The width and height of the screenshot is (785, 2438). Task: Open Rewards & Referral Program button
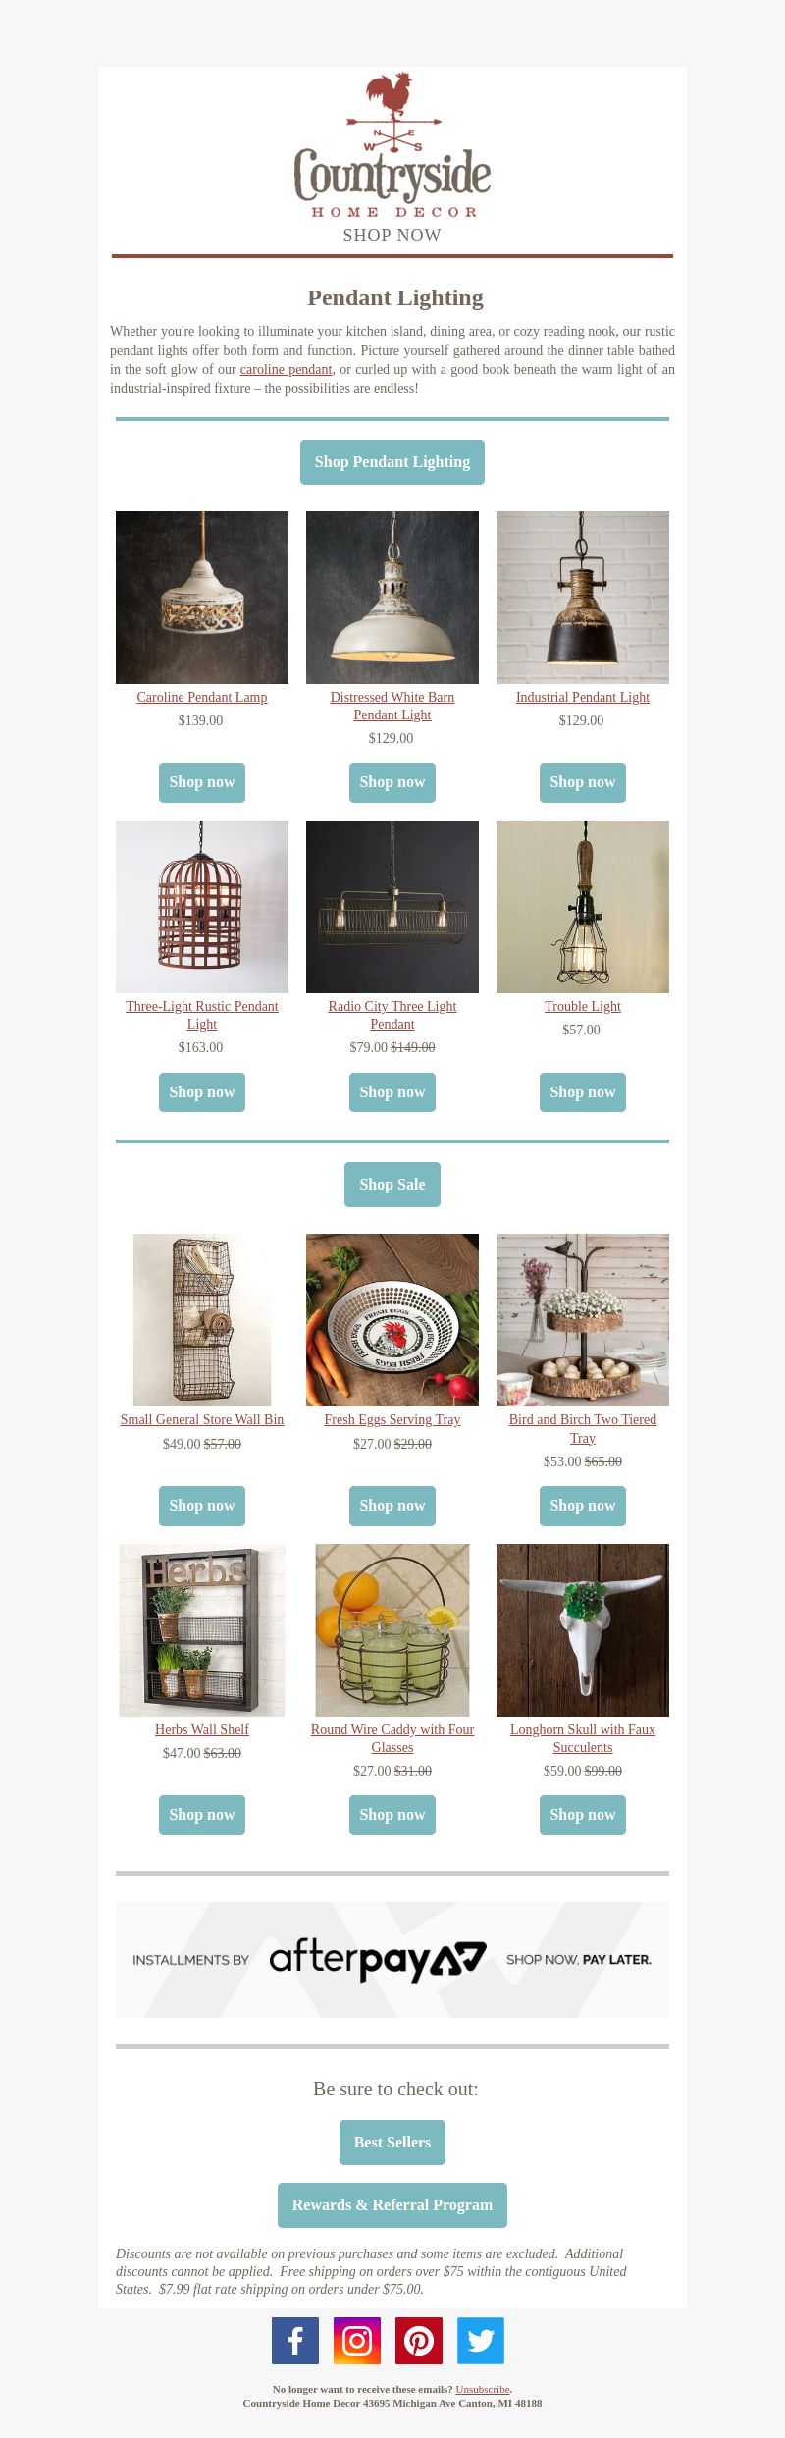point(392,2205)
